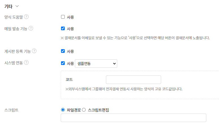Click the 사용 label in the 게시판 등록 기능 row
The height and width of the screenshot is (126, 219).
(x=70, y=51)
